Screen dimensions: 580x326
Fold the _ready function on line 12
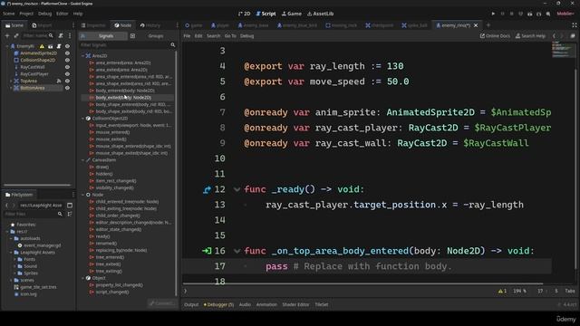[x=237, y=189]
